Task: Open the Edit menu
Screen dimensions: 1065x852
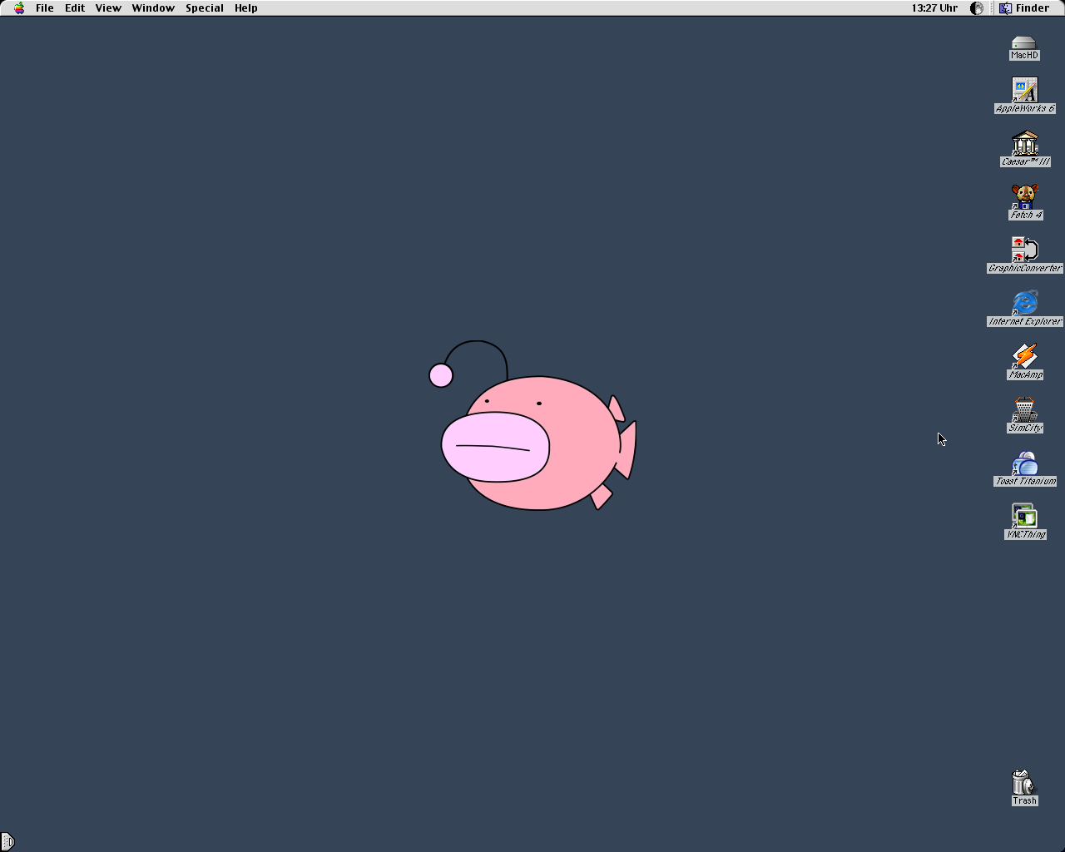Action: tap(75, 8)
